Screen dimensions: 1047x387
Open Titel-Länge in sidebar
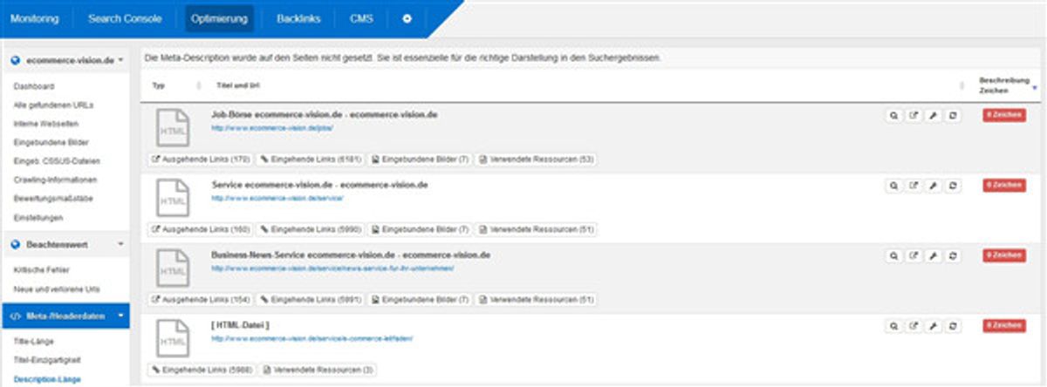pos(34,342)
